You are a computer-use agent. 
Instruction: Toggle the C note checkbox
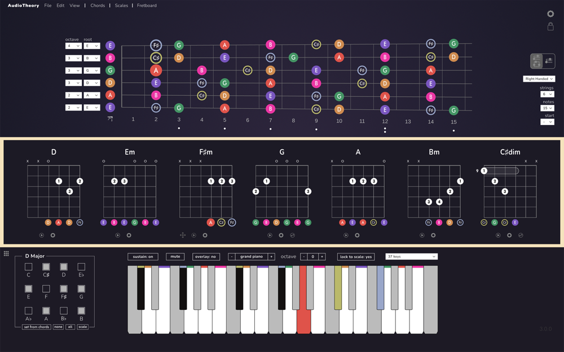pos(28,266)
